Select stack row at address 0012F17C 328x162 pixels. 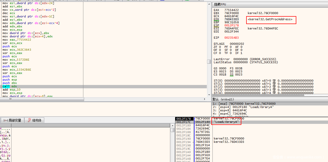(183, 122)
